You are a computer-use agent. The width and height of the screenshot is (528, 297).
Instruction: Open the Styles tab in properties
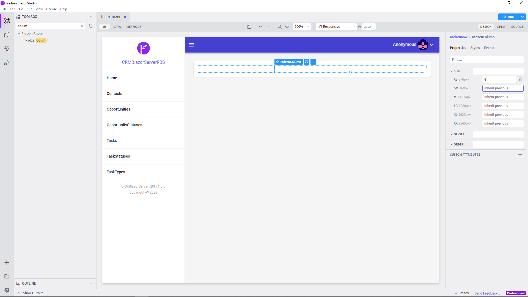coord(475,48)
